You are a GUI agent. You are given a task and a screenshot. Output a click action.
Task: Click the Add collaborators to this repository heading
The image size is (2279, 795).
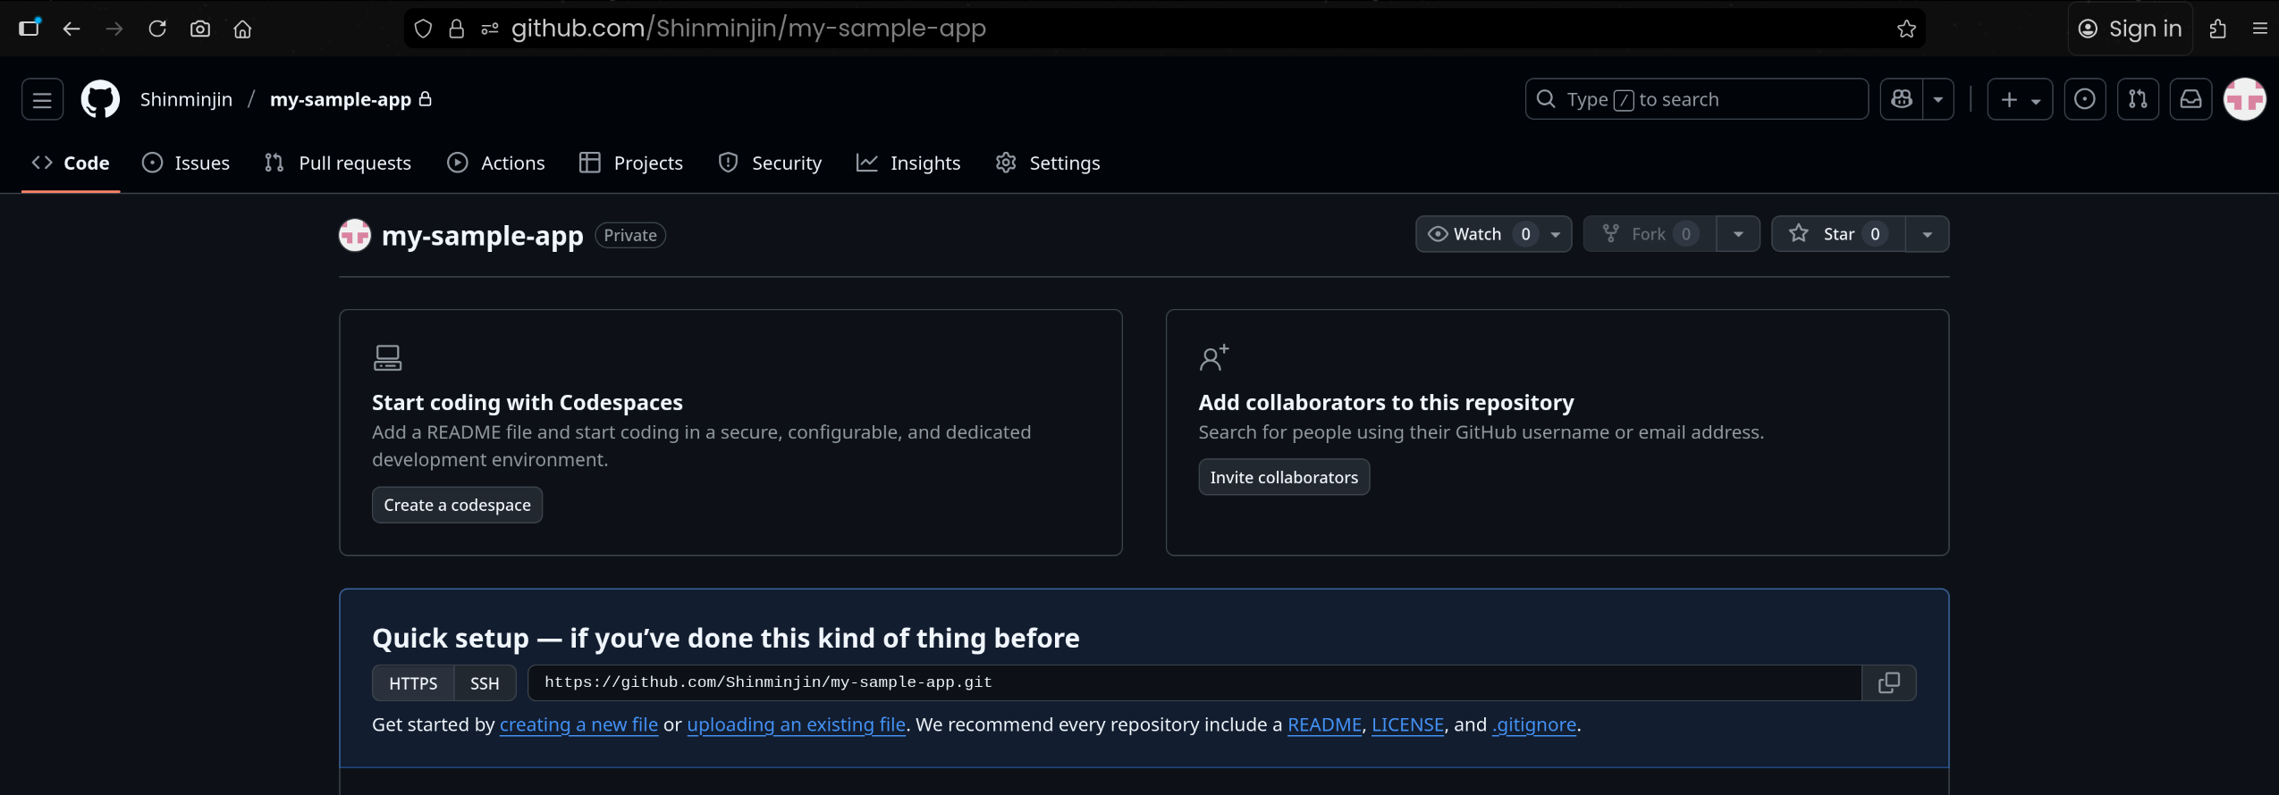pyautogui.click(x=1386, y=403)
